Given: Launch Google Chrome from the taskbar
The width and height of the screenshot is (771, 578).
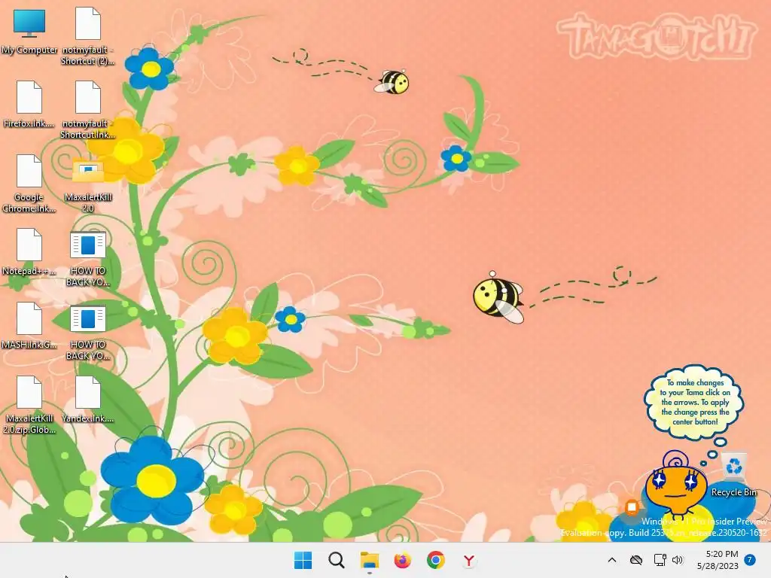Looking at the screenshot, I should coord(436,560).
